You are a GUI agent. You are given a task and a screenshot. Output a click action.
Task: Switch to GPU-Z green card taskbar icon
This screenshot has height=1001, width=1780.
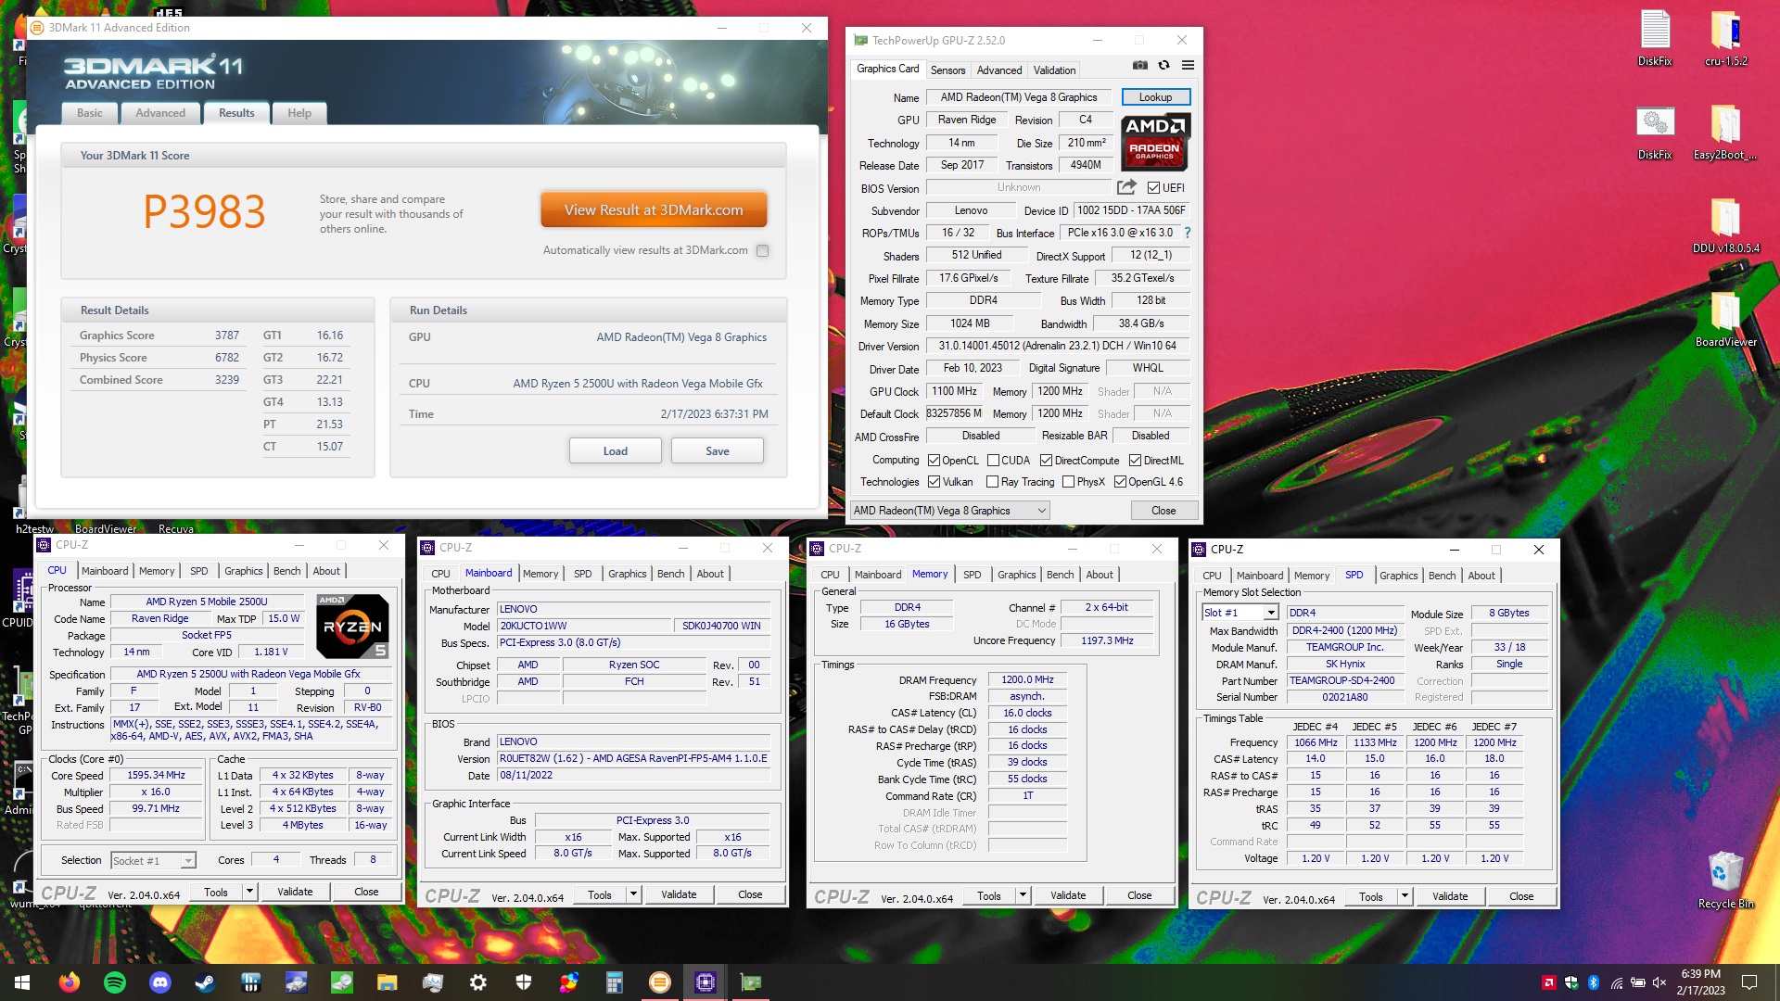(751, 982)
